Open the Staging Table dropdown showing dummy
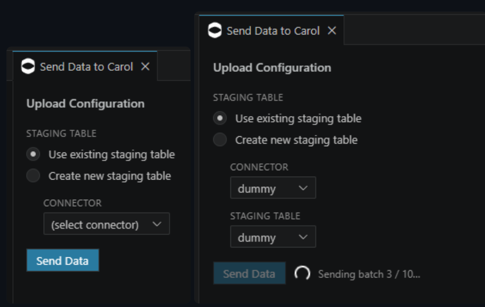 pyautogui.click(x=273, y=237)
